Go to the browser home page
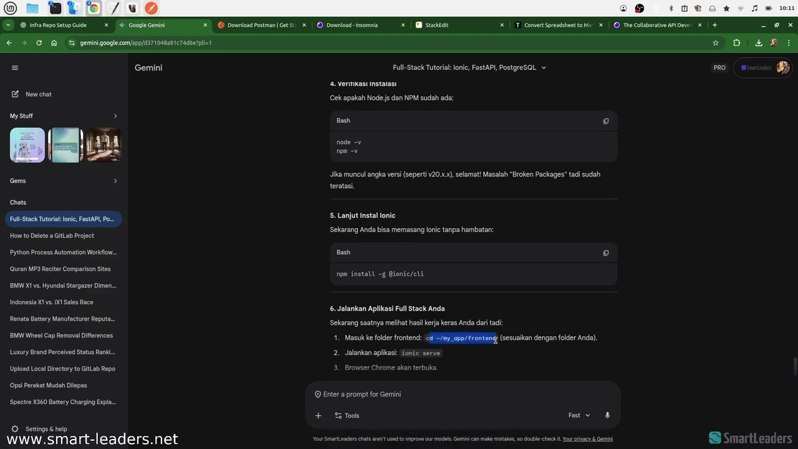 tap(54, 42)
